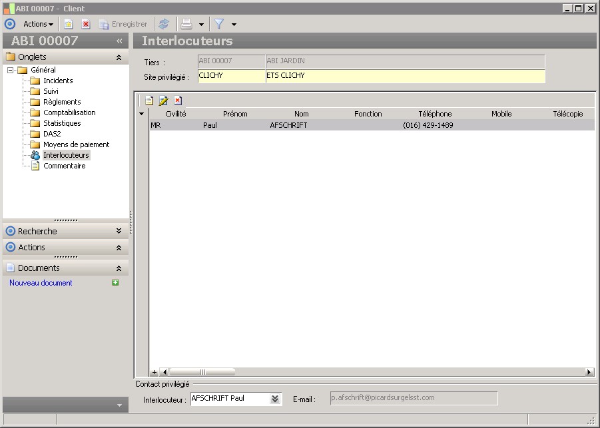The width and height of the screenshot is (600, 428).
Task: Sort the grid by Téléphone column header
Action: pyautogui.click(x=435, y=114)
